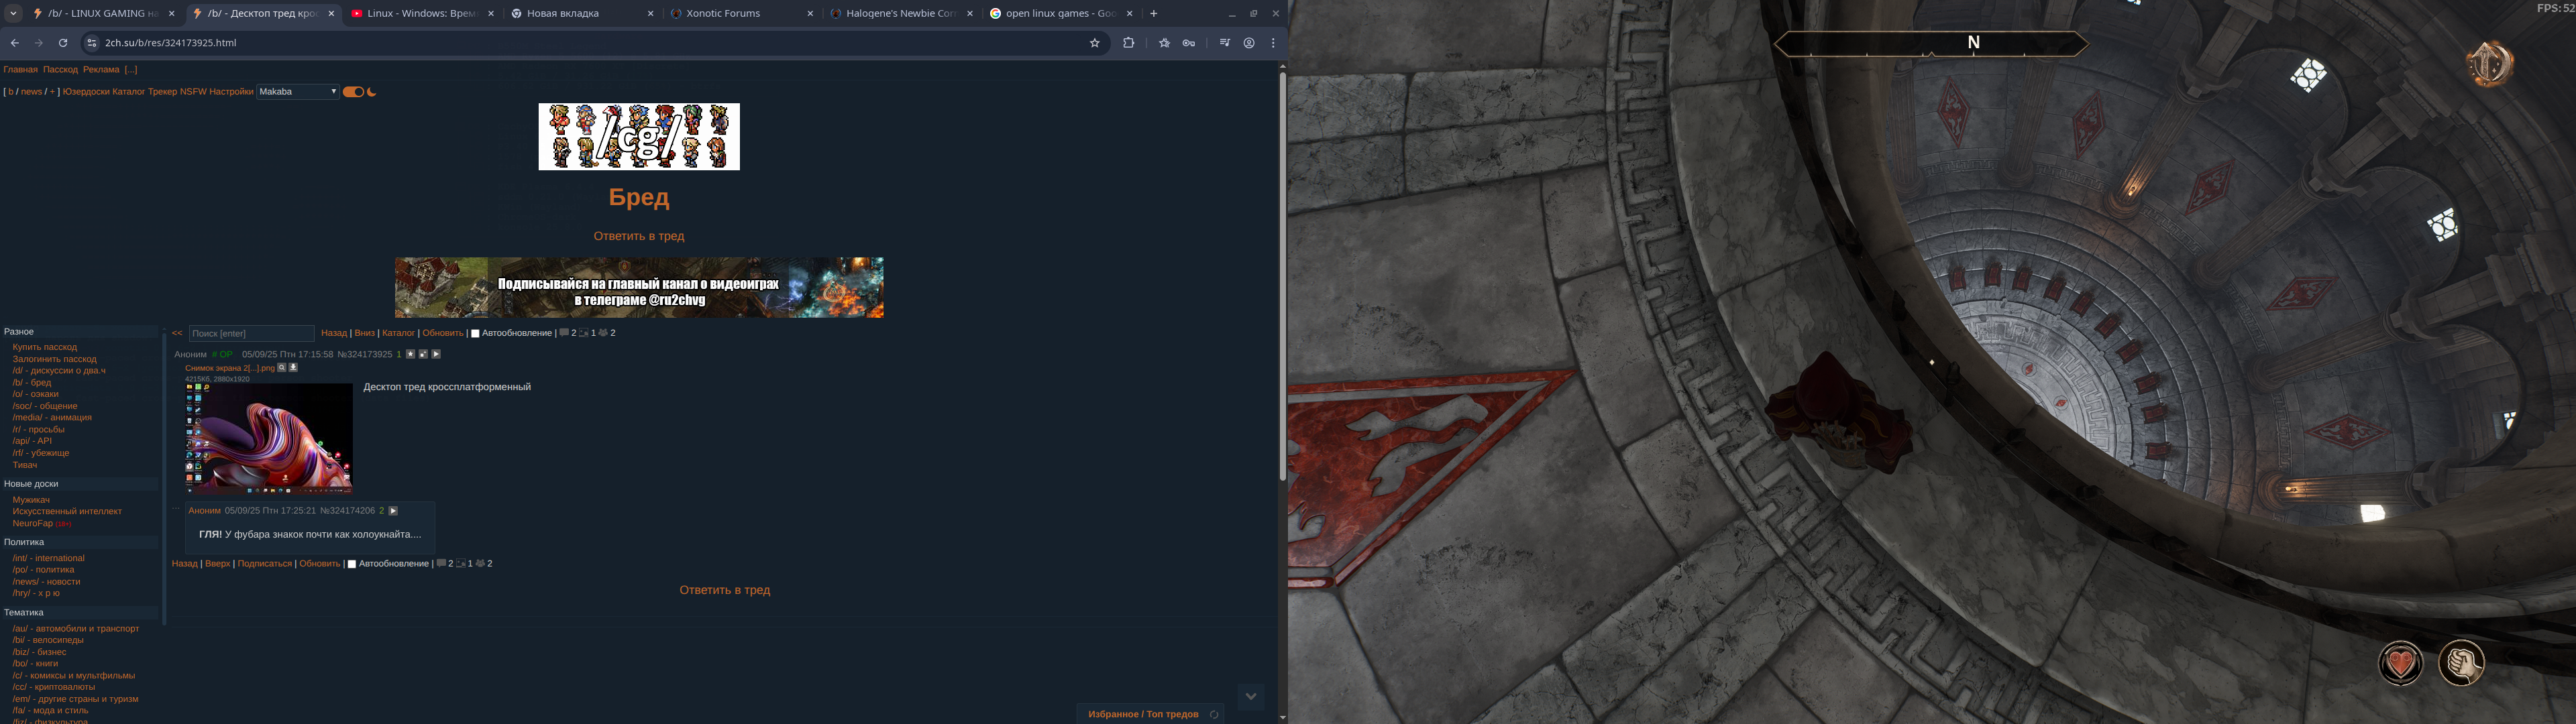Click the NSFW link
The height and width of the screenshot is (724, 2576).
[x=193, y=91]
